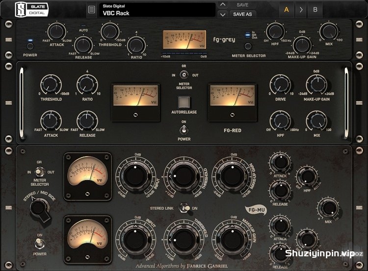Turn FG-MU STEREO / MID SIDE selector
This screenshot has height=271, width=368.
pos(39,209)
